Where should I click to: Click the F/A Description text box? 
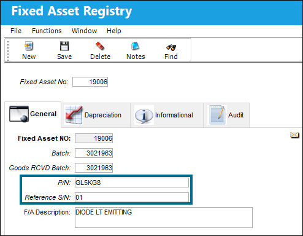click(x=164, y=218)
